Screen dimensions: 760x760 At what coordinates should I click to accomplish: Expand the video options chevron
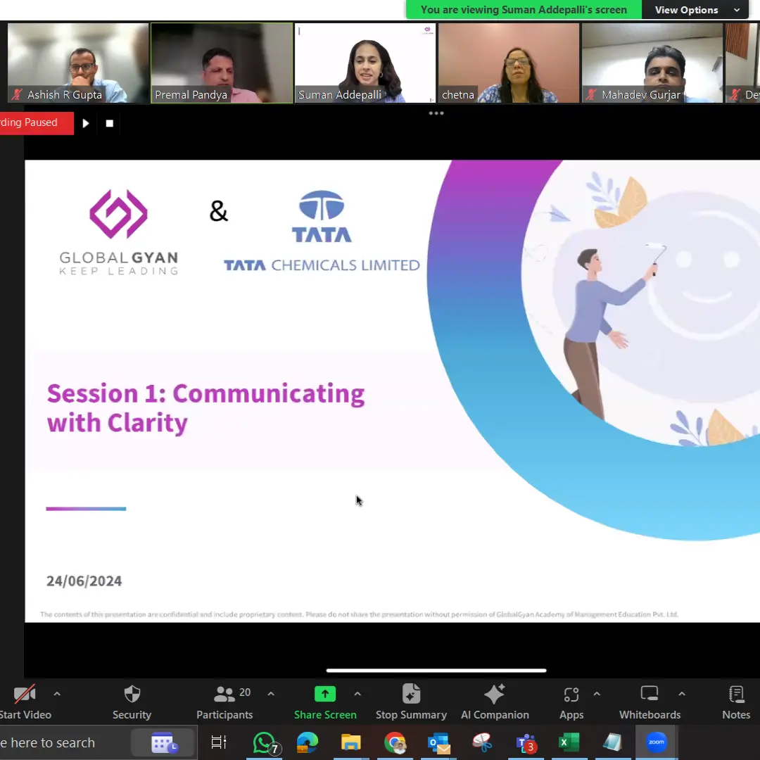click(x=57, y=694)
